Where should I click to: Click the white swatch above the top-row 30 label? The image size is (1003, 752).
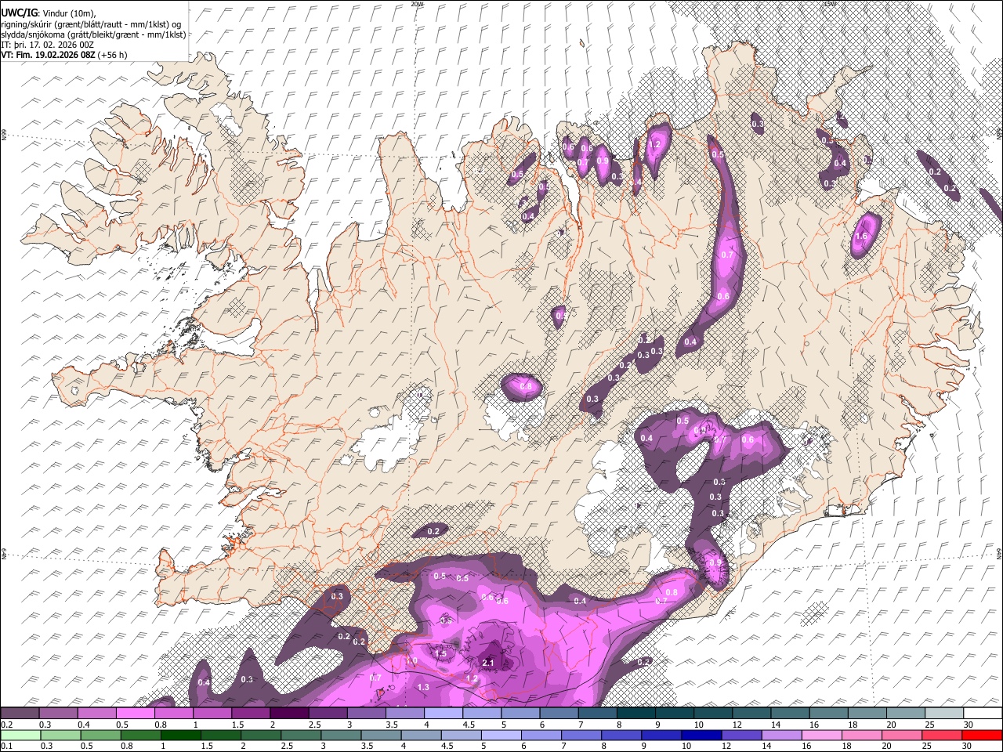(x=983, y=714)
